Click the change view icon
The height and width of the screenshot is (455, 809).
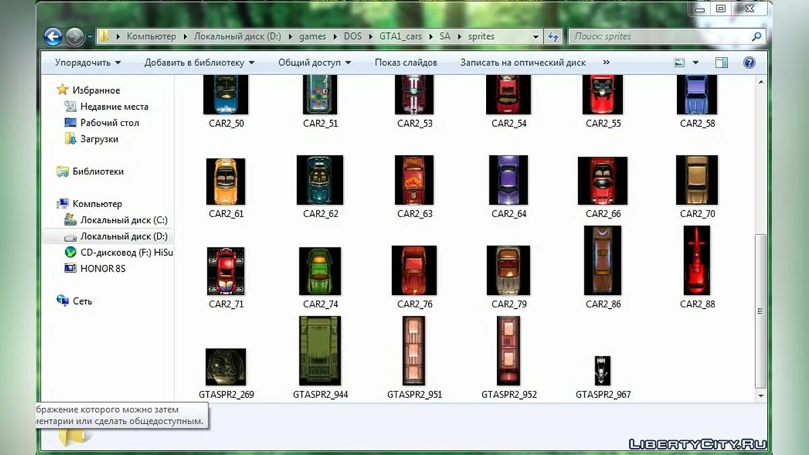click(x=680, y=63)
